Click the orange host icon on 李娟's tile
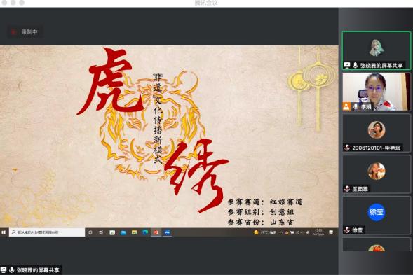 coord(346,106)
